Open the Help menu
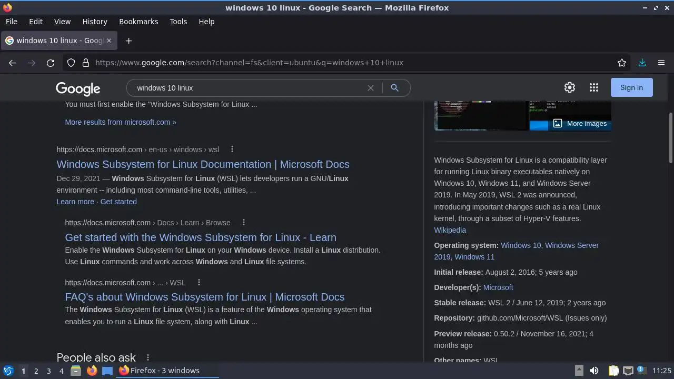The width and height of the screenshot is (674, 379). click(x=206, y=22)
